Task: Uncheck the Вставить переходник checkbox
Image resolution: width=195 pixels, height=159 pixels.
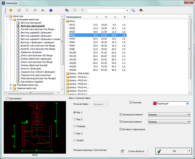Action: (x=121, y=129)
